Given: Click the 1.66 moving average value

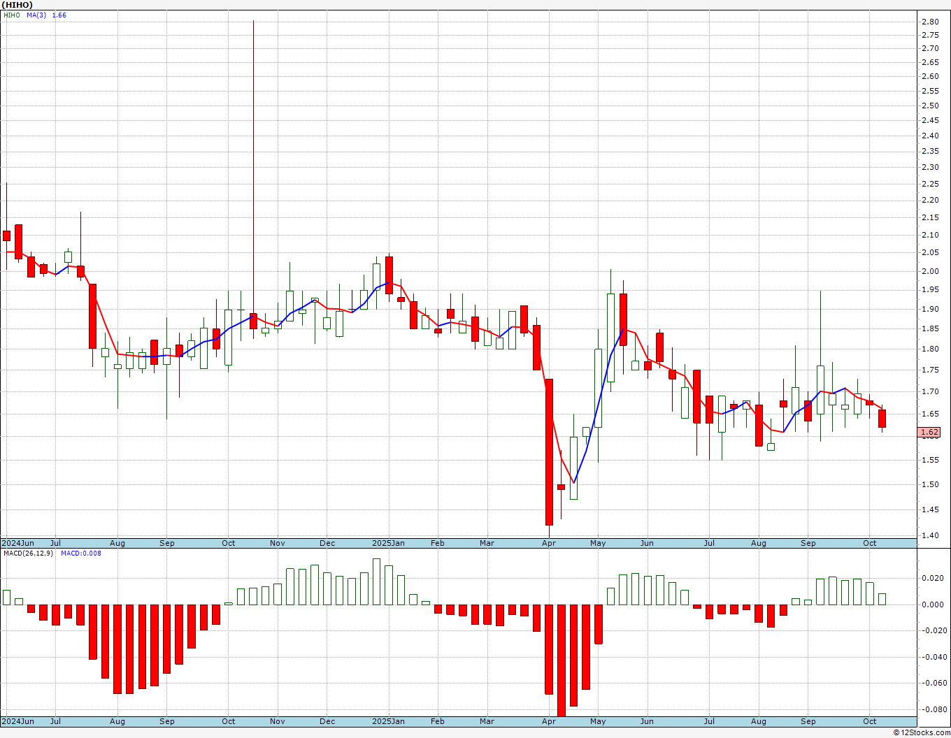Looking at the screenshot, I should 59,15.
